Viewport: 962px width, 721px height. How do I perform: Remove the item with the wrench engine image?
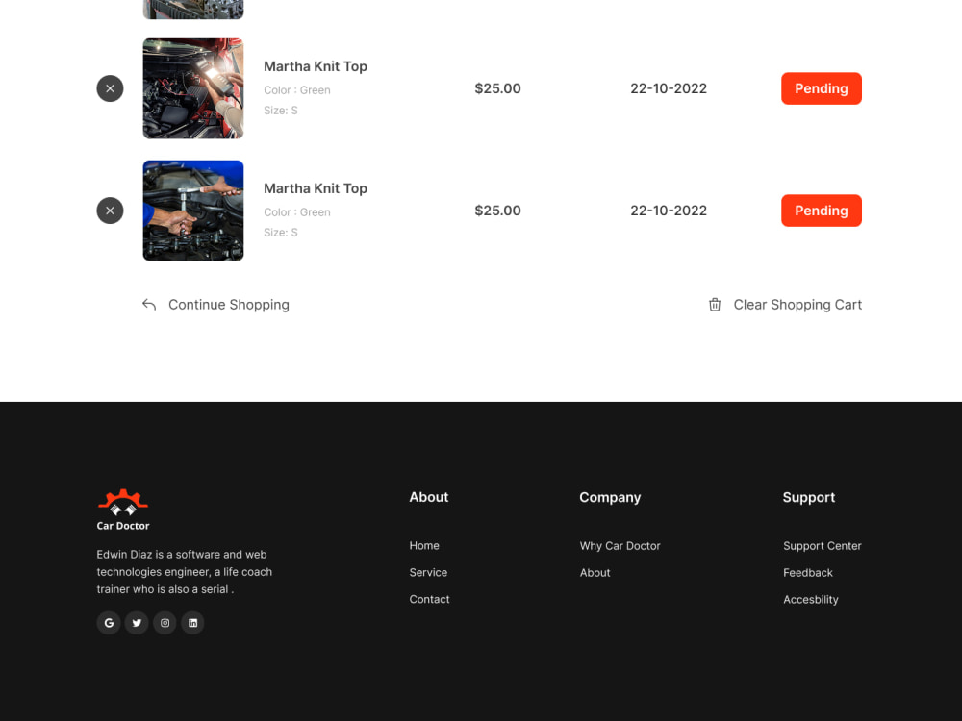[x=110, y=211]
